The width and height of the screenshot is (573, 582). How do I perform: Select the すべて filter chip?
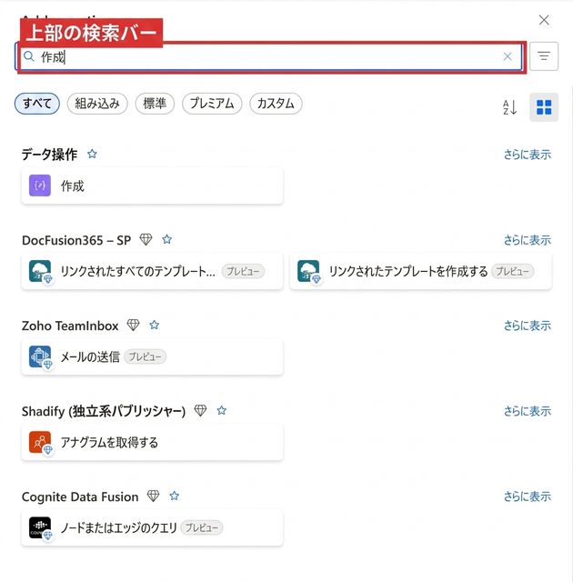[36, 104]
